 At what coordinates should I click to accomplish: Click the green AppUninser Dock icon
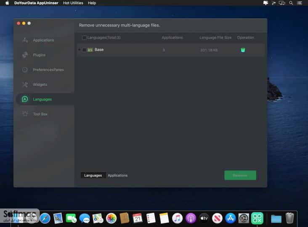(x=257, y=218)
